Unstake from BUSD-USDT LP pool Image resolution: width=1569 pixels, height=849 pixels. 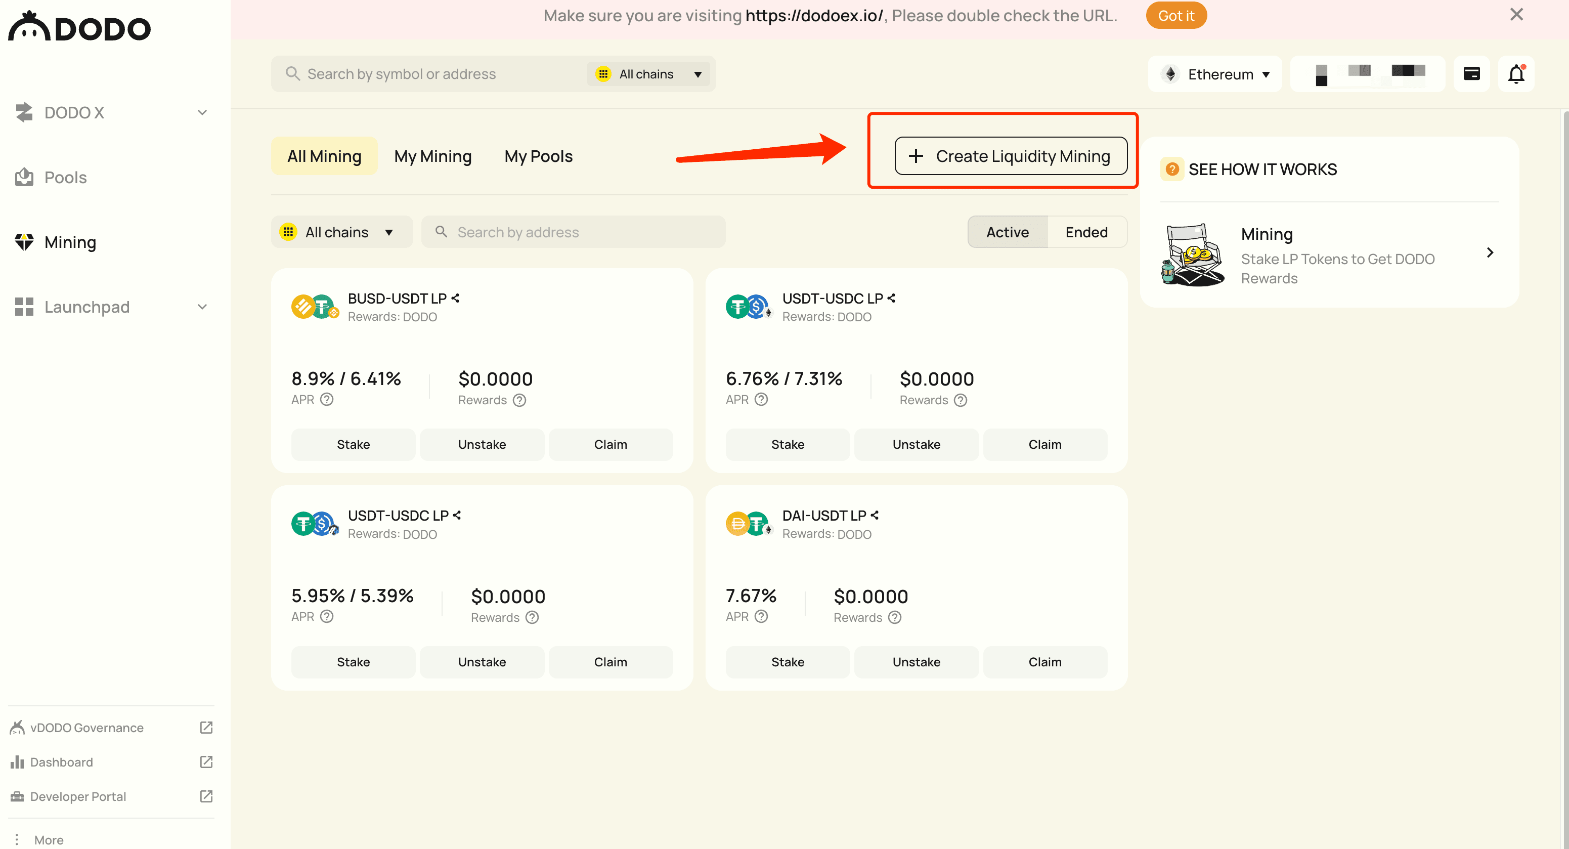[482, 444]
